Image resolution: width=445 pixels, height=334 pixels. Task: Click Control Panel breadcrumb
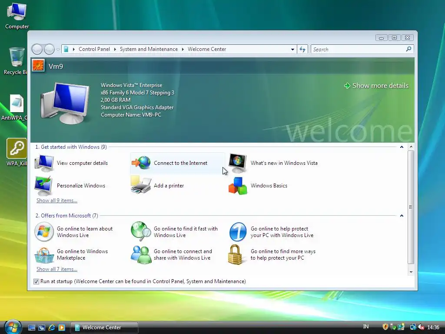[94, 49]
